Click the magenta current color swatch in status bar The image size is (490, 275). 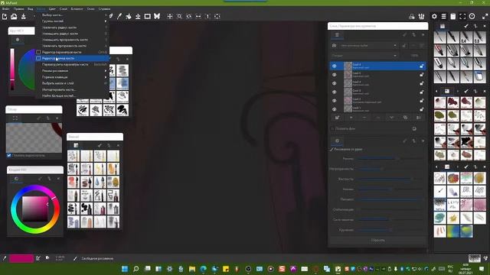21,258
